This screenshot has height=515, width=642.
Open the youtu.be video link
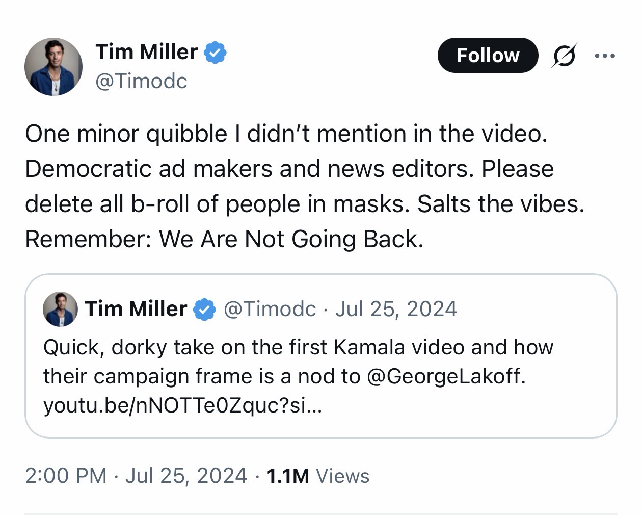(x=182, y=406)
